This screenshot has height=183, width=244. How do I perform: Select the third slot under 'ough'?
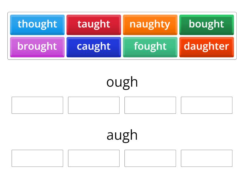150,105
